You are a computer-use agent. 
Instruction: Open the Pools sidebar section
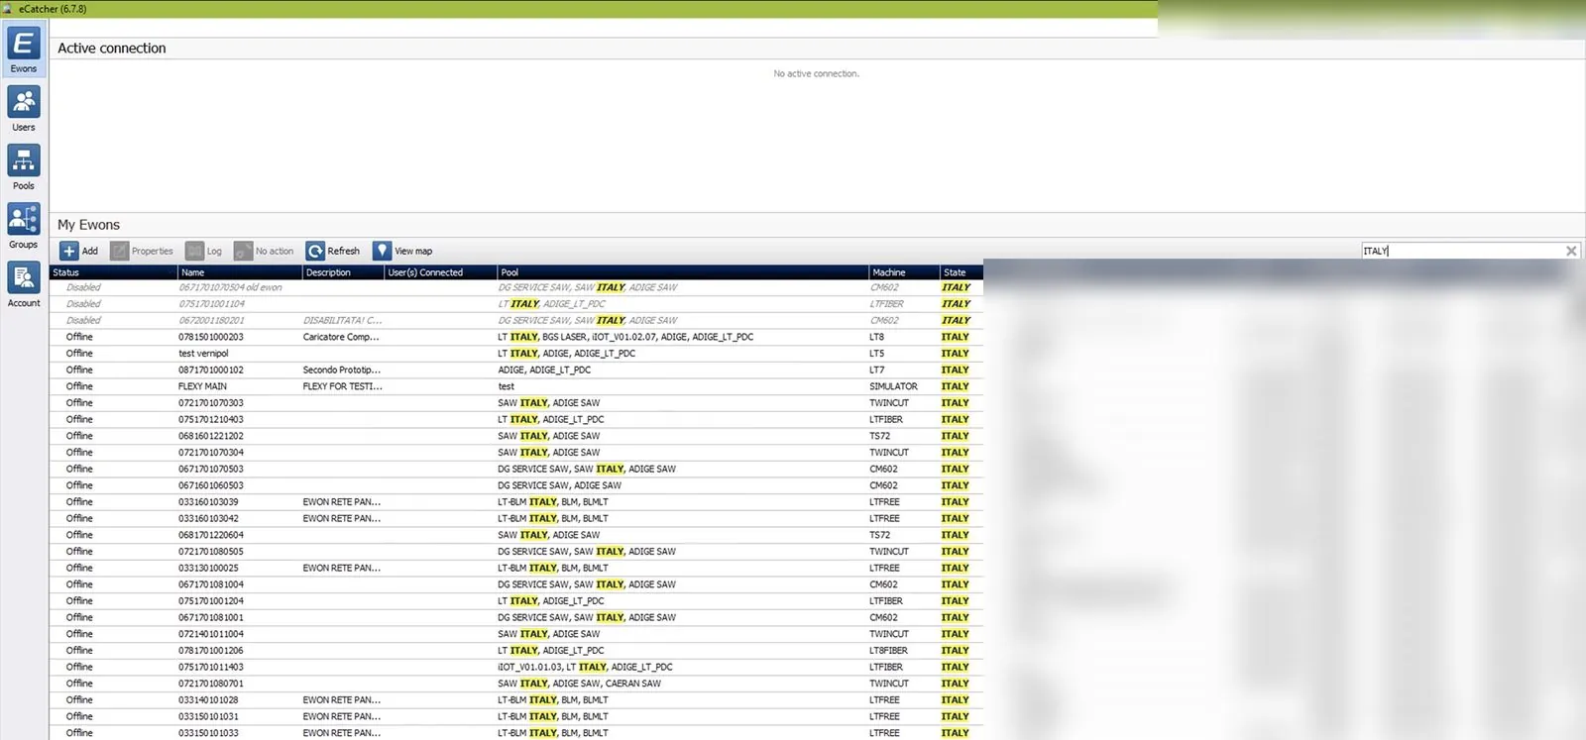point(24,166)
